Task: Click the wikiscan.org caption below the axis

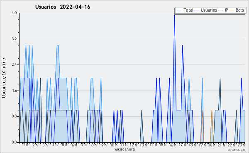Action: 124,149
